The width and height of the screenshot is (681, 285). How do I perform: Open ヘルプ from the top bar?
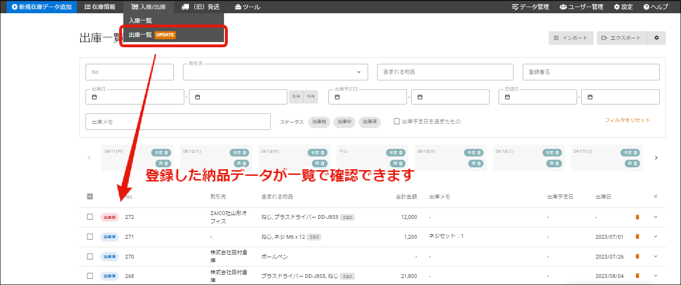(x=656, y=7)
